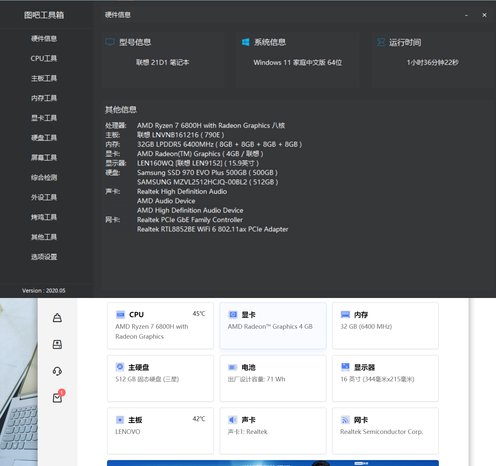Viewport: 496px width, 466px height.
Task: Open the 声卡 card in Lenovo window
Action: (273, 431)
